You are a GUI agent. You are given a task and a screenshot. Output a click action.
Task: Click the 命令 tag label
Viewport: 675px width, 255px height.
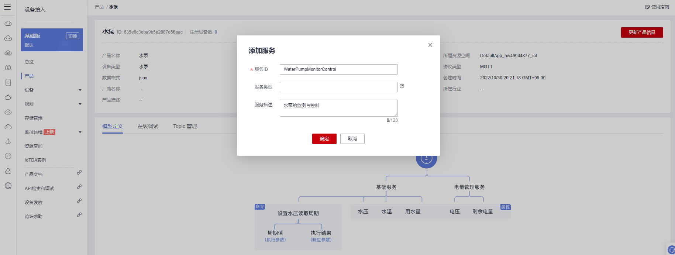pos(260,207)
